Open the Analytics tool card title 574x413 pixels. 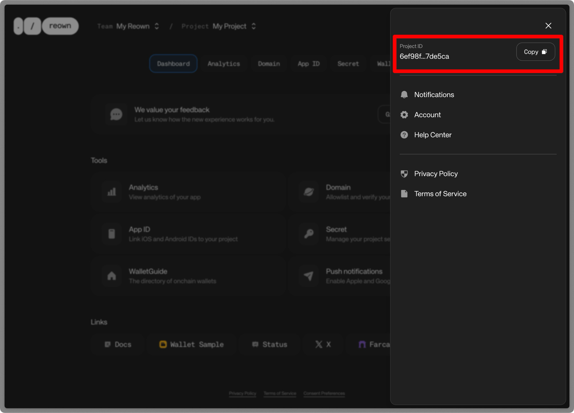(x=143, y=187)
